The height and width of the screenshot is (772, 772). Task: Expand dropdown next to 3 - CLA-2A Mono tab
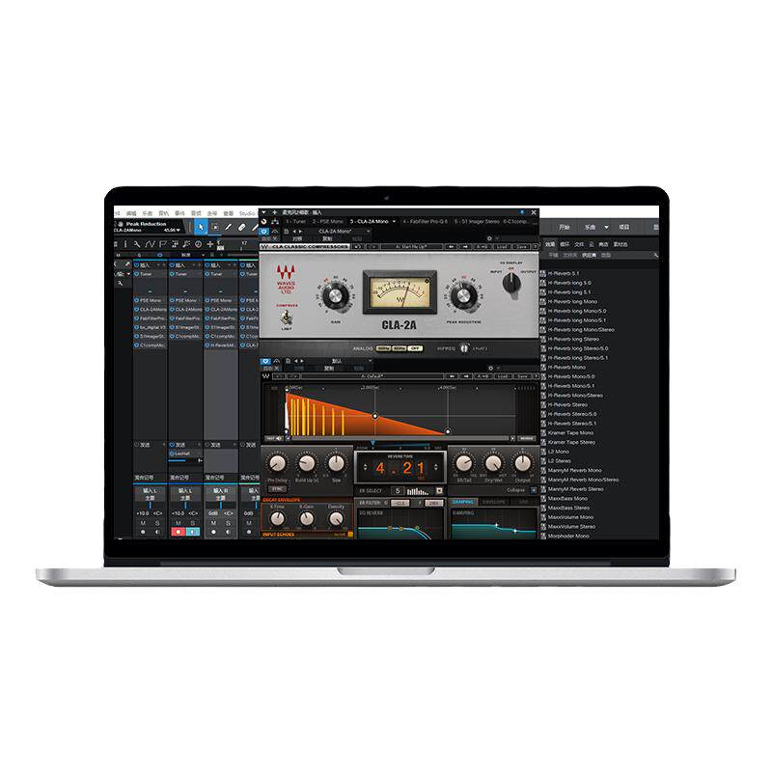point(394,222)
